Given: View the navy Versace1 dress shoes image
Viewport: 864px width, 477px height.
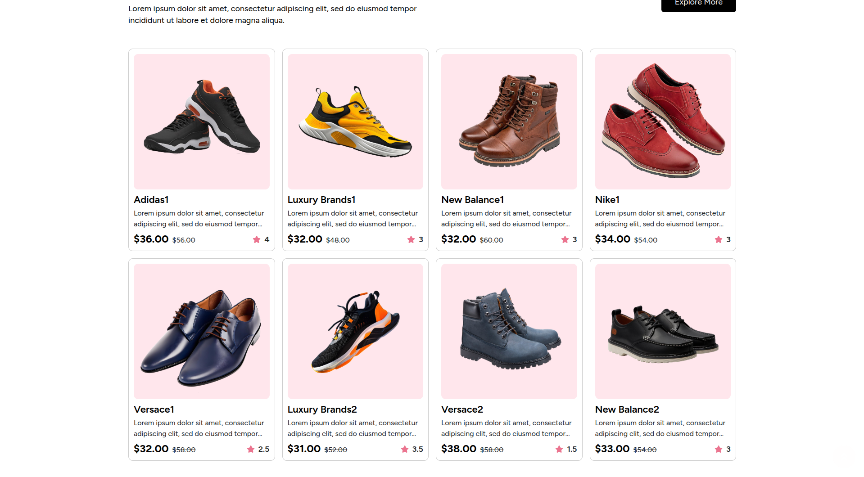Looking at the screenshot, I should pyautogui.click(x=202, y=331).
